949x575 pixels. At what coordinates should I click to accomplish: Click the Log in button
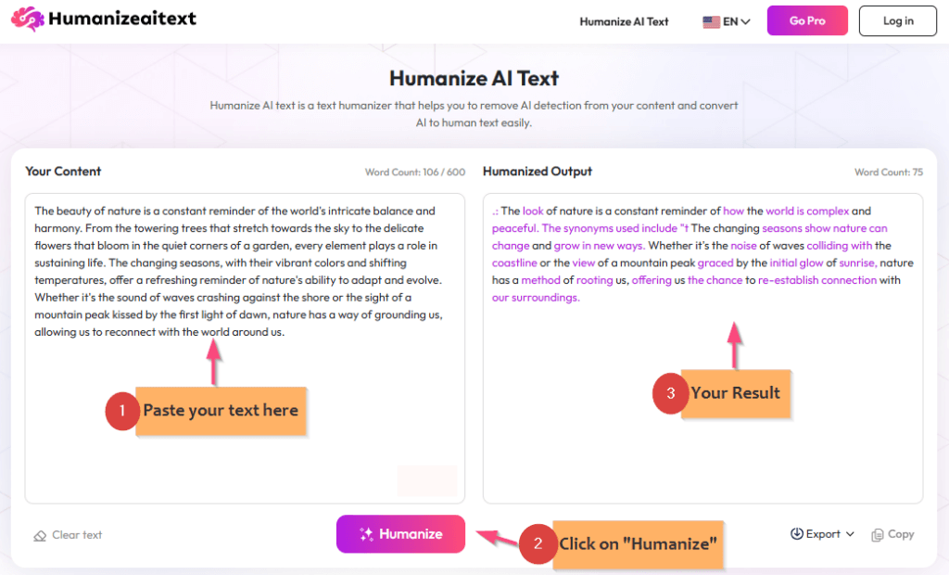[896, 20]
